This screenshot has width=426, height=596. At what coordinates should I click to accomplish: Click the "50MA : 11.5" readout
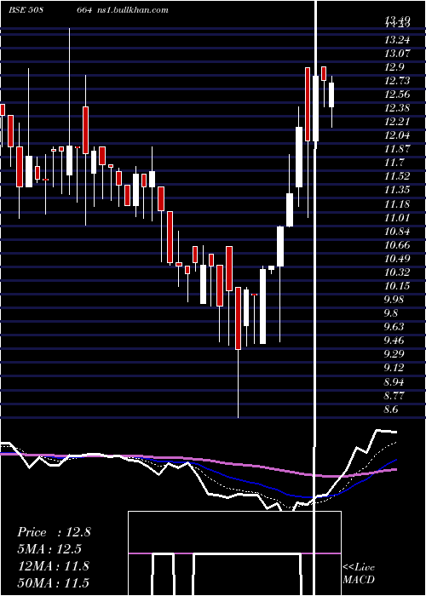click(53, 582)
